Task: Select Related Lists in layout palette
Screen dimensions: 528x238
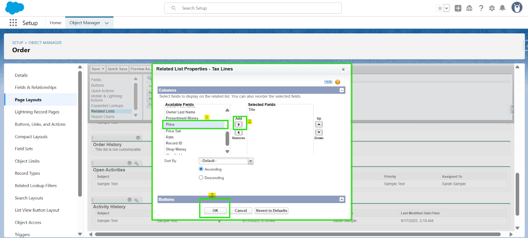Action: pyautogui.click(x=111, y=111)
